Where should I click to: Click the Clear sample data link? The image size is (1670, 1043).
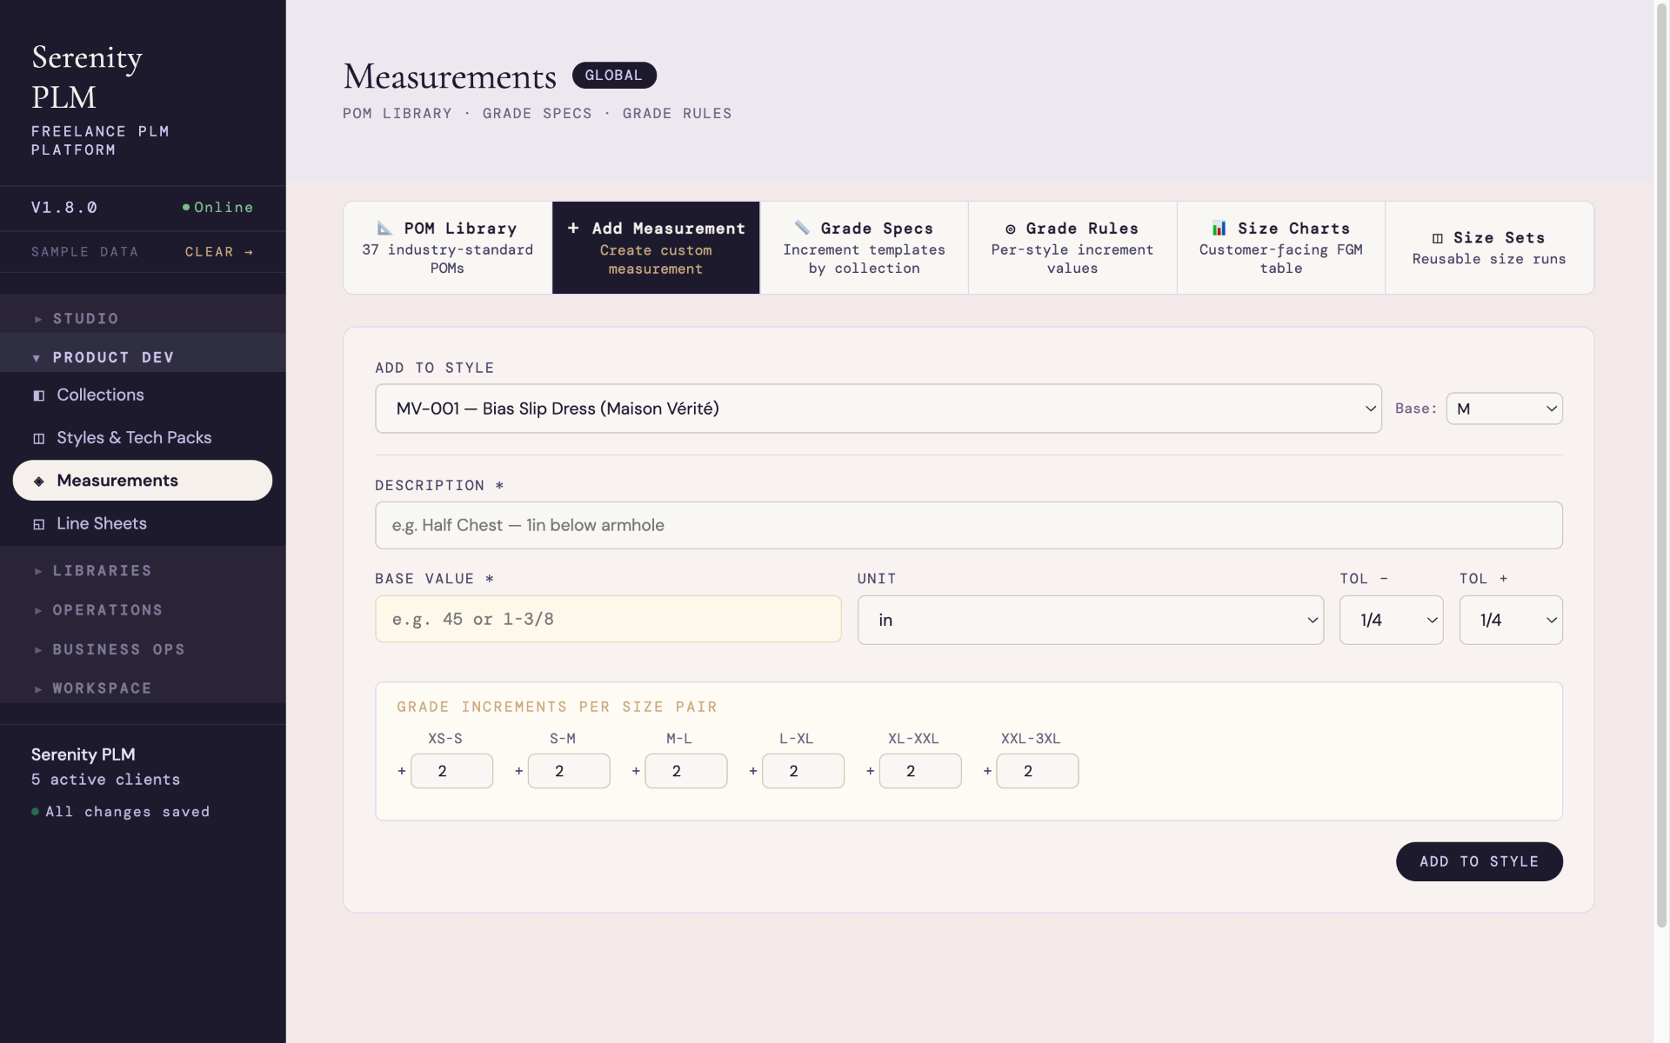219,252
